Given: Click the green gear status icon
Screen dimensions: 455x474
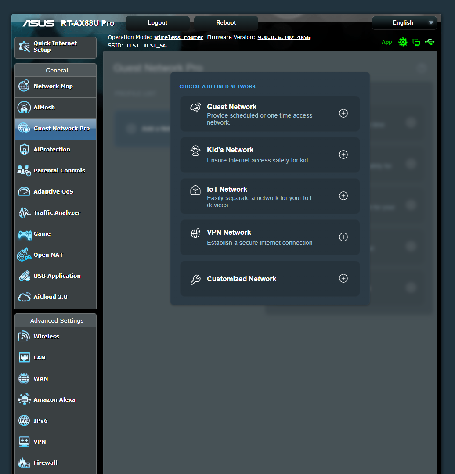Looking at the screenshot, I should click(403, 42).
